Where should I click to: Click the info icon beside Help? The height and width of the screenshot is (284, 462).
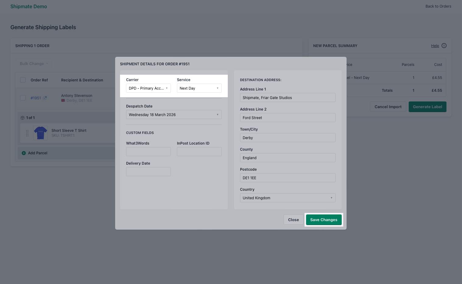(444, 46)
